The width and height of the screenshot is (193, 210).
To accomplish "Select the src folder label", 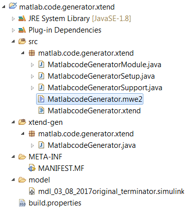I will tap(33, 42).
